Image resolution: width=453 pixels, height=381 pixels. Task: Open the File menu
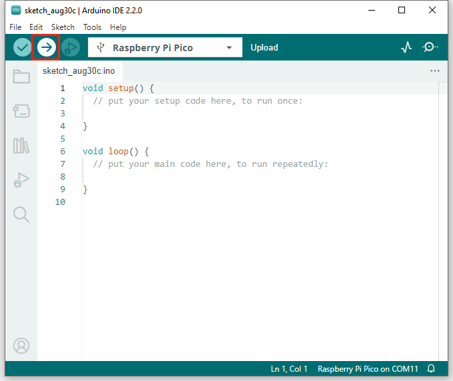point(15,27)
